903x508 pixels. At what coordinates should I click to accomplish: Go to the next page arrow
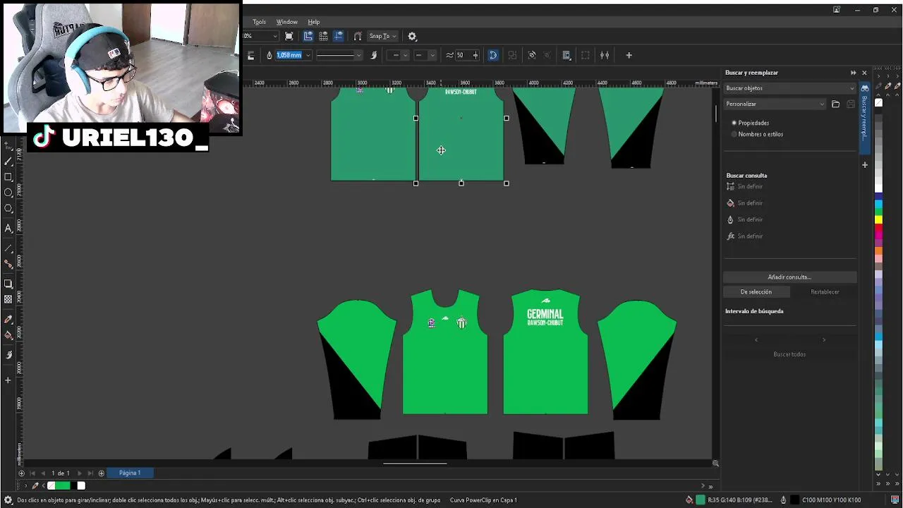pyautogui.click(x=80, y=473)
